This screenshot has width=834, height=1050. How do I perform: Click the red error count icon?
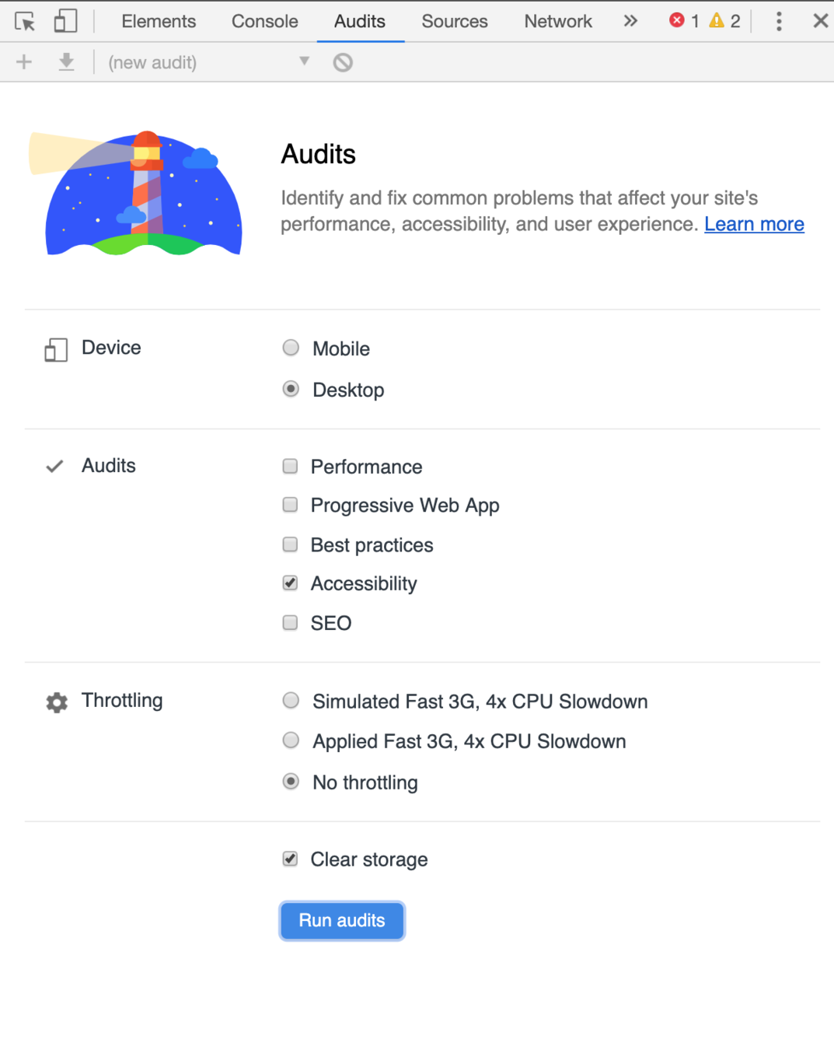pyautogui.click(x=677, y=21)
